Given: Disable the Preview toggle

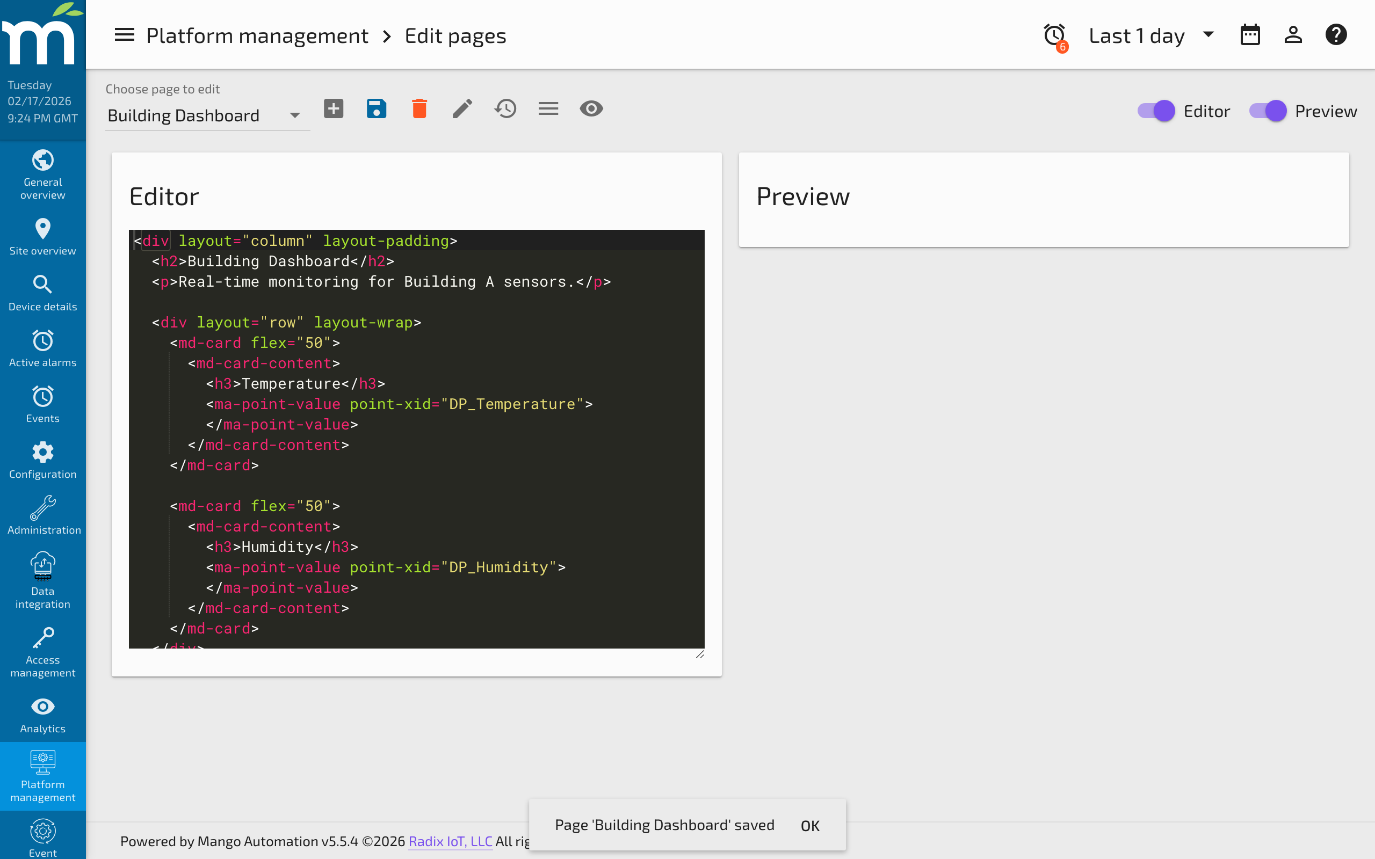Looking at the screenshot, I should click(1269, 111).
